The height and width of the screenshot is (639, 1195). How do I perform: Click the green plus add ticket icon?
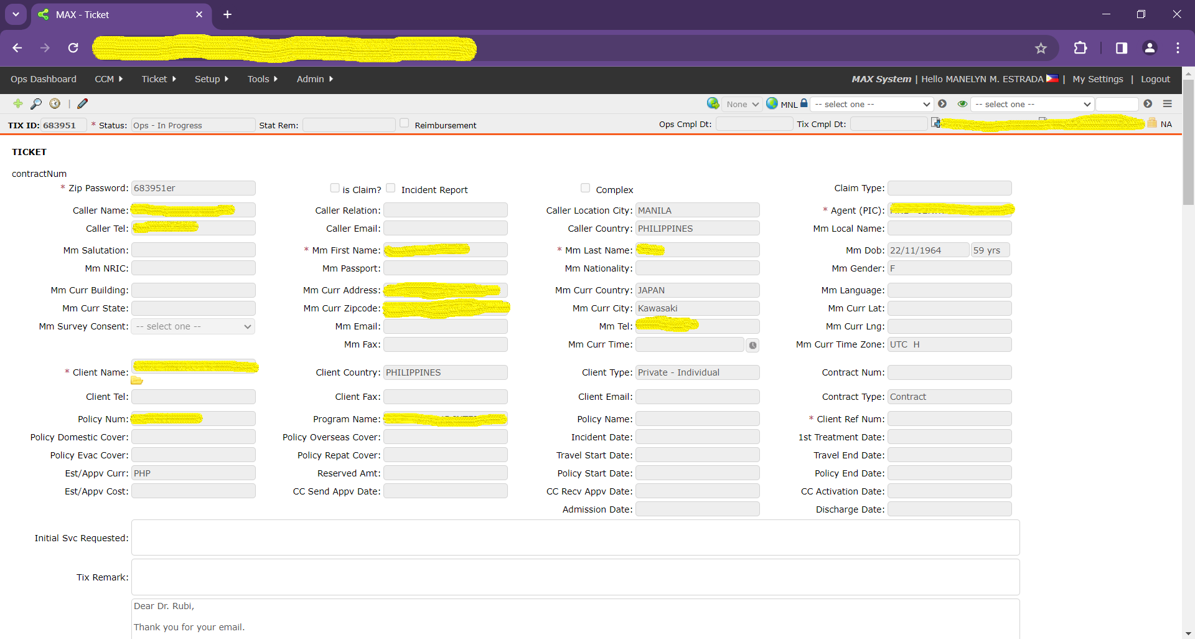click(x=17, y=103)
